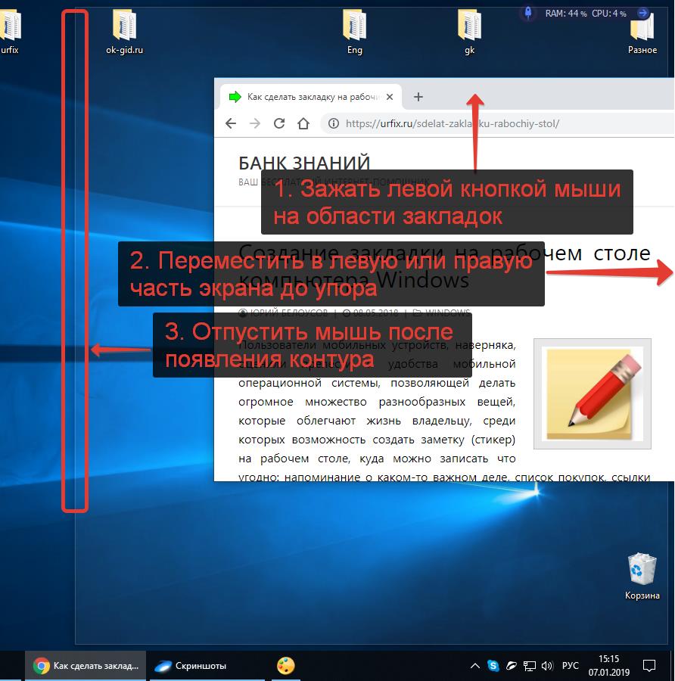Viewport: 675px width, 681px height.
Task: Open Скриншоты app from taskbar
Action: point(191,666)
